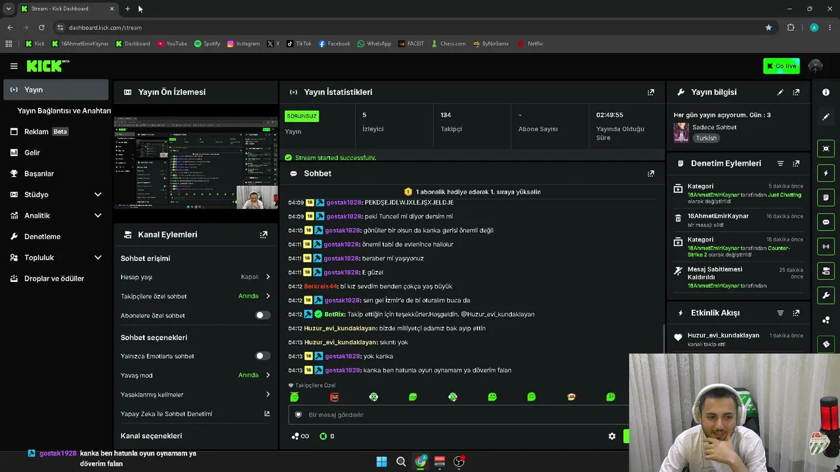Toggle moderation log widget icon in right toolbar

point(826,197)
